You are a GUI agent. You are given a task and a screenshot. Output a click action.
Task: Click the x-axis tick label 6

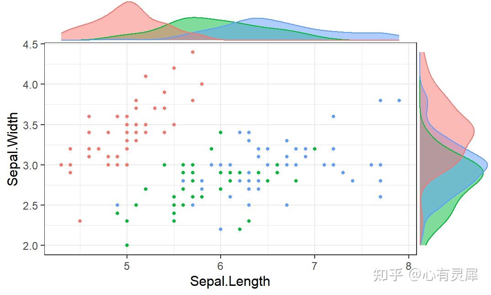(x=221, y=266)
